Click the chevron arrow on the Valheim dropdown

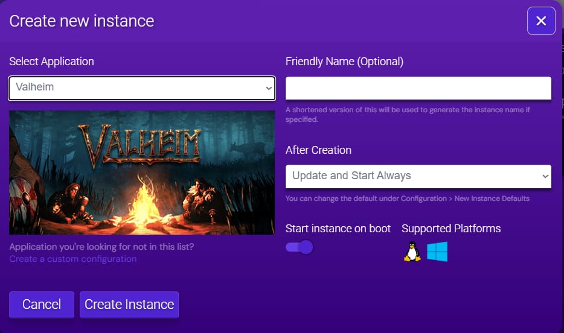(269, 89)
